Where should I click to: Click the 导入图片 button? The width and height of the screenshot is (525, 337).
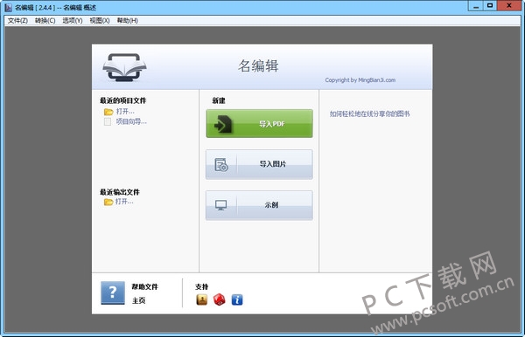click(x=259, y=164)
